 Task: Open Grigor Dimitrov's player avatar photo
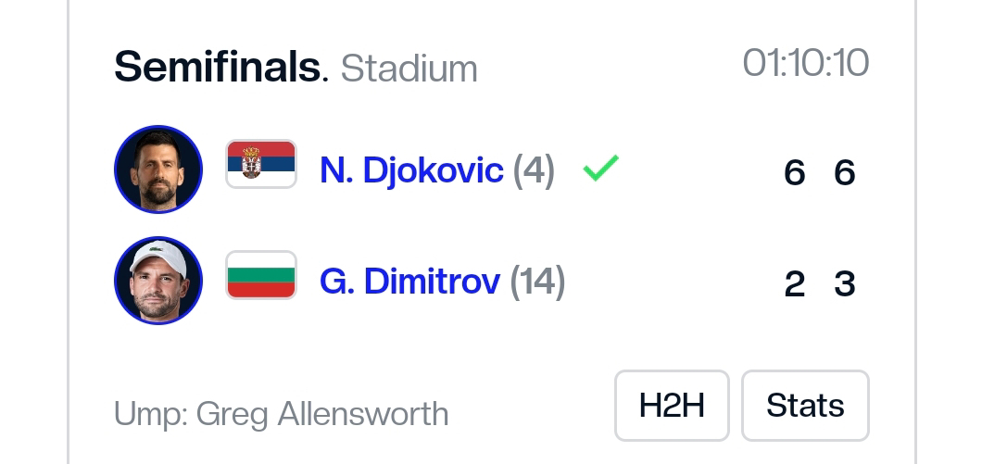point(157,281)
